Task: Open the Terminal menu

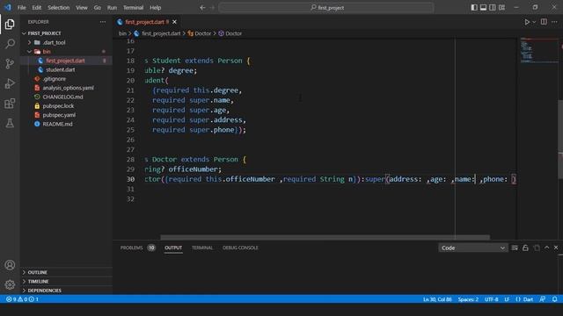Action: tap(133, 8)
